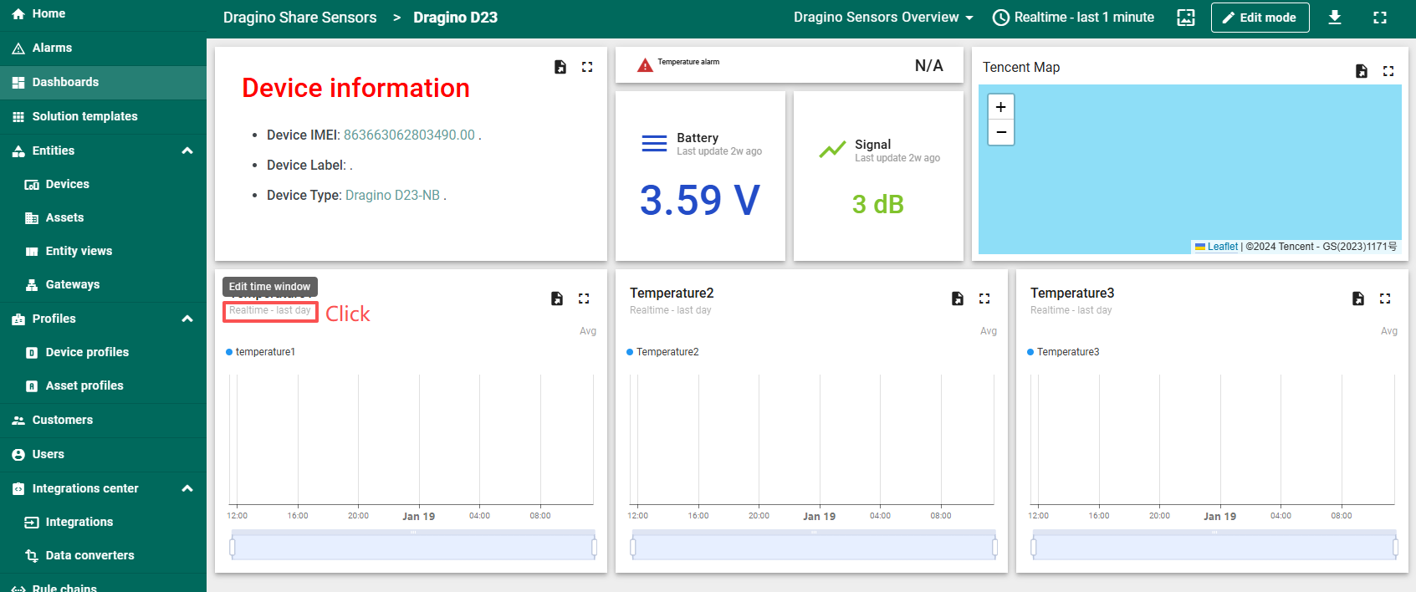Click the dashboard image export icon

pyautogui.click(x=1186, y=18)
